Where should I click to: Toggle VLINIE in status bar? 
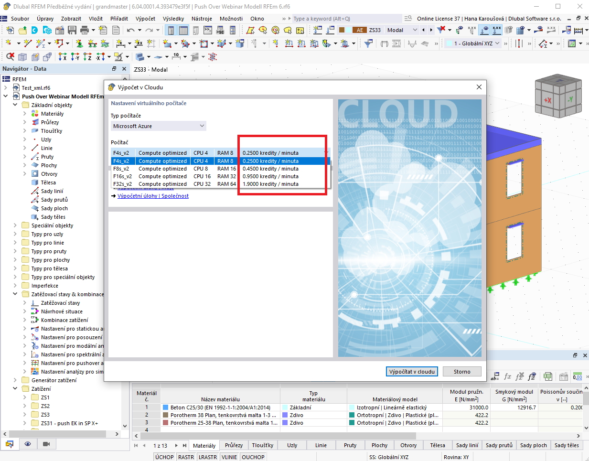pos(229,457)
